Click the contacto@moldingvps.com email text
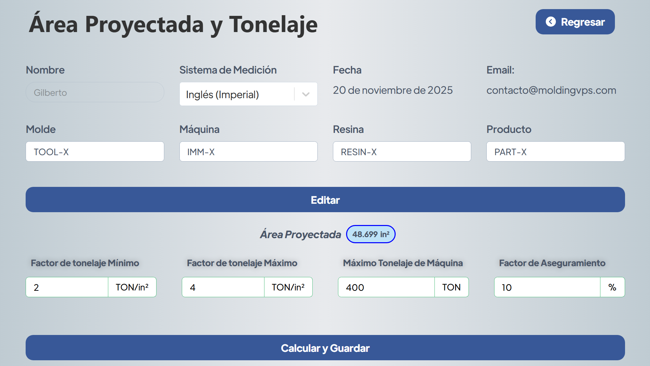The height and width of the screenshot is (366, 650). pyautogui.click(x=551, y=90)
